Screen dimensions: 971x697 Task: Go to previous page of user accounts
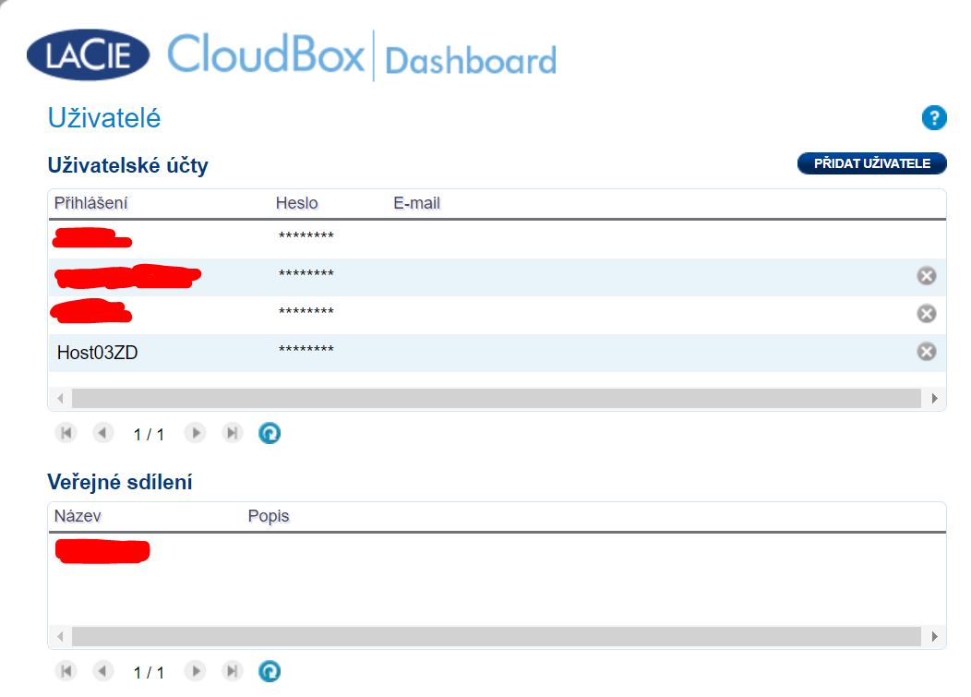point(102,433)
